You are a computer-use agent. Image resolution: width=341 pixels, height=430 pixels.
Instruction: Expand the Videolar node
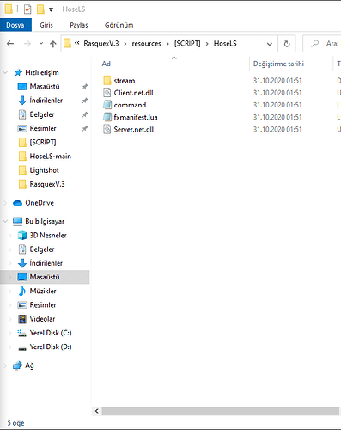9,319
